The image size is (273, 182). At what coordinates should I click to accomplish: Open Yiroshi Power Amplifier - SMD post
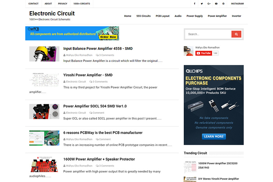(88, 75)
